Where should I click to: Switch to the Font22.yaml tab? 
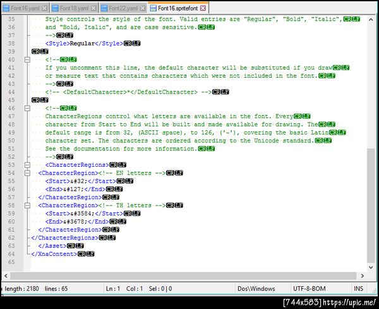point(123,8)
